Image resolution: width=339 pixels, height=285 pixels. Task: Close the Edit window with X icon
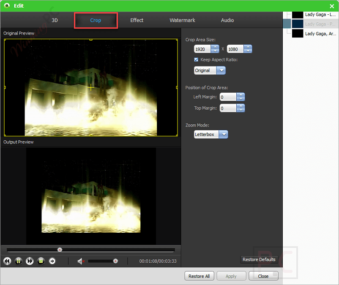click(x=332, y=6)
